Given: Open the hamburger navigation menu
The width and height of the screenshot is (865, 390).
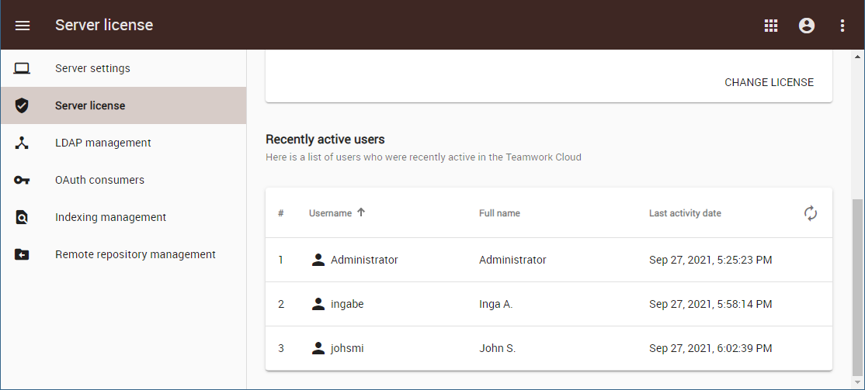Looking at the screenshot, I should pyautogui.click(x=23, y=26).
